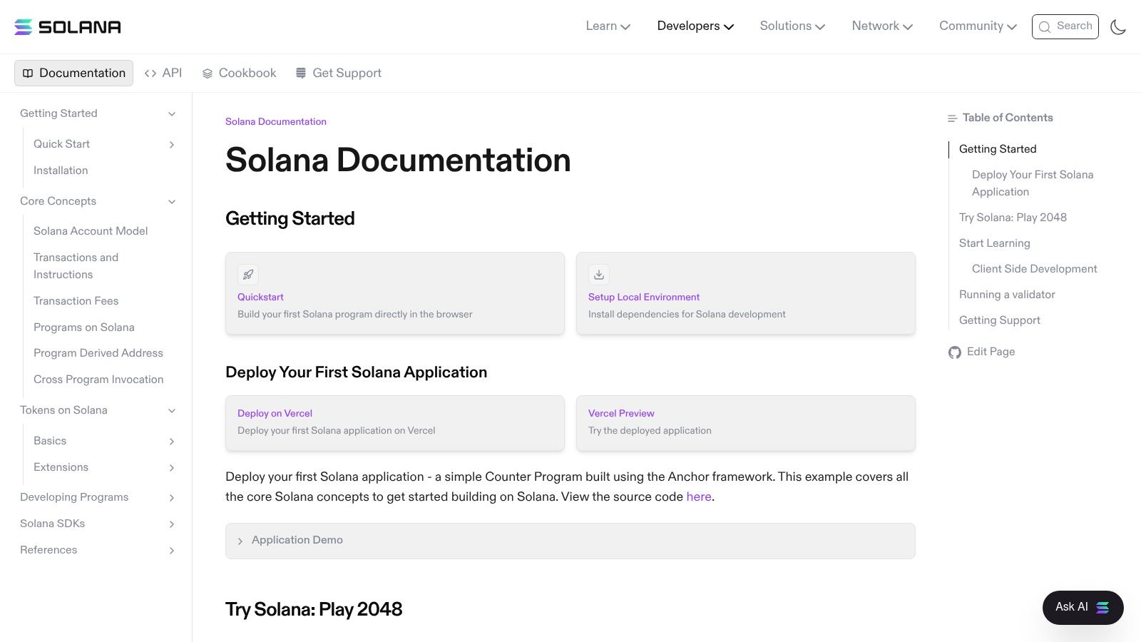Open Solana Account Model in sidebar
Image resolution: width=1141 pixels, height=642 pixels.
coord(91,231)
